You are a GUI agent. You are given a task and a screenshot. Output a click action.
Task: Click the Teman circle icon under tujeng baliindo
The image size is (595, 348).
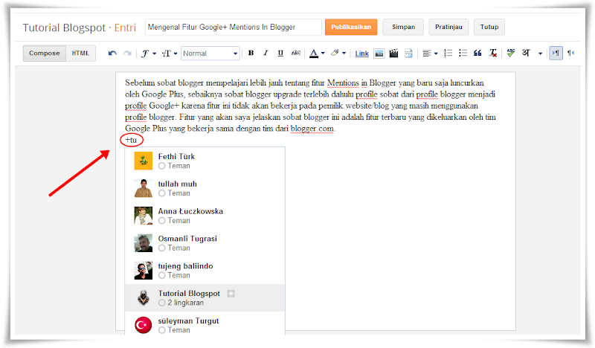(162, 275)
